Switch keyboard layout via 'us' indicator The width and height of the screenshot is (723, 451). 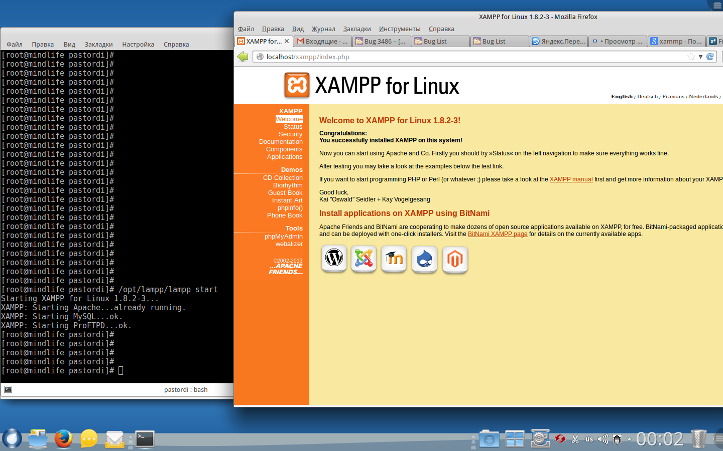[589, 439]
